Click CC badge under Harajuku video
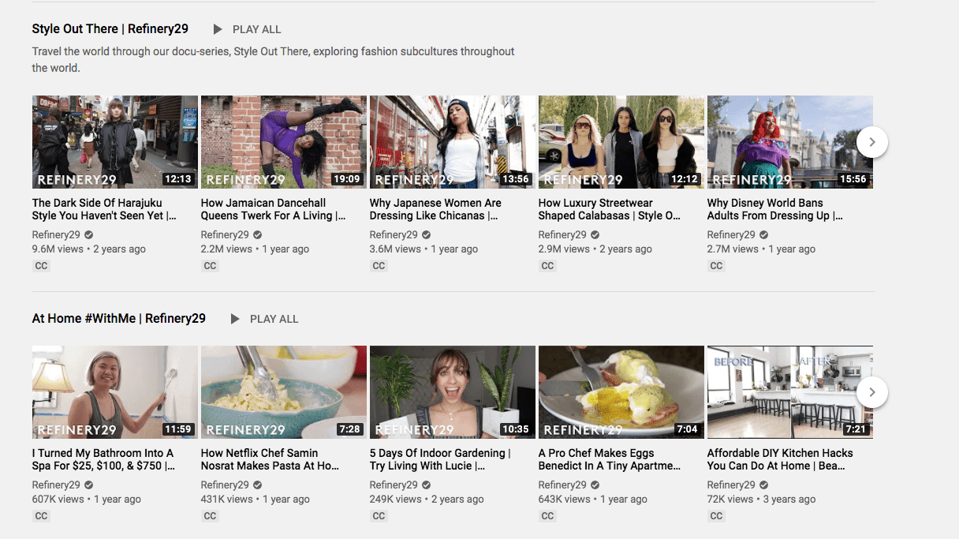 point(42,266)
